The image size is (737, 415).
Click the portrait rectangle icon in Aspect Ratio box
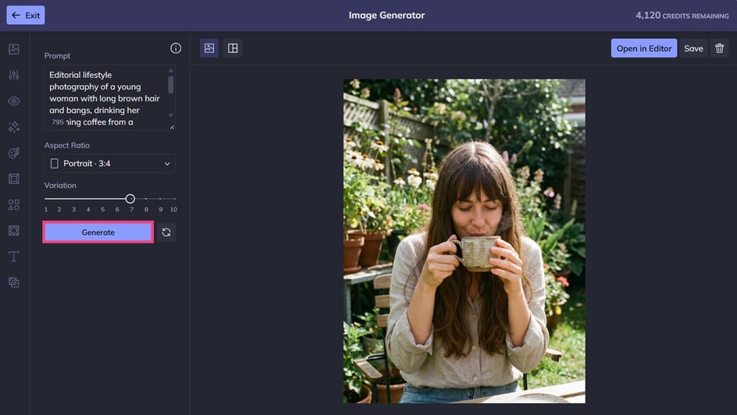coord(55,163)
